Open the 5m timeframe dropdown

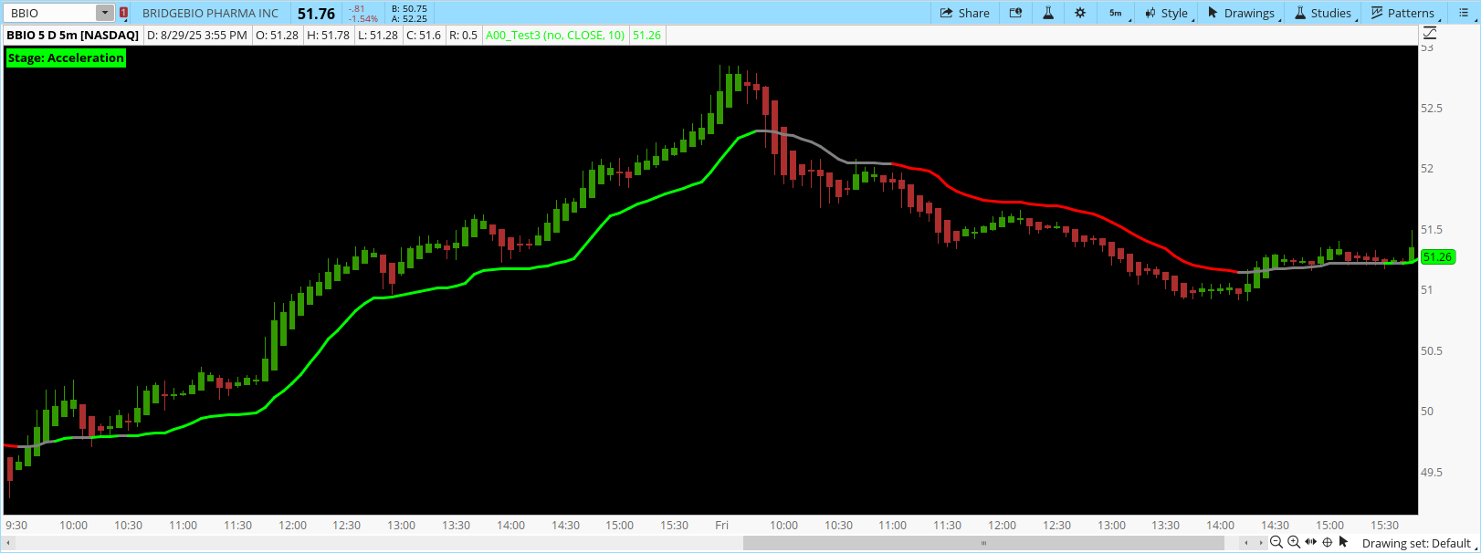click(x=1117, y=13)
